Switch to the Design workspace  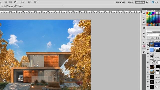click(x=131, y=2)
